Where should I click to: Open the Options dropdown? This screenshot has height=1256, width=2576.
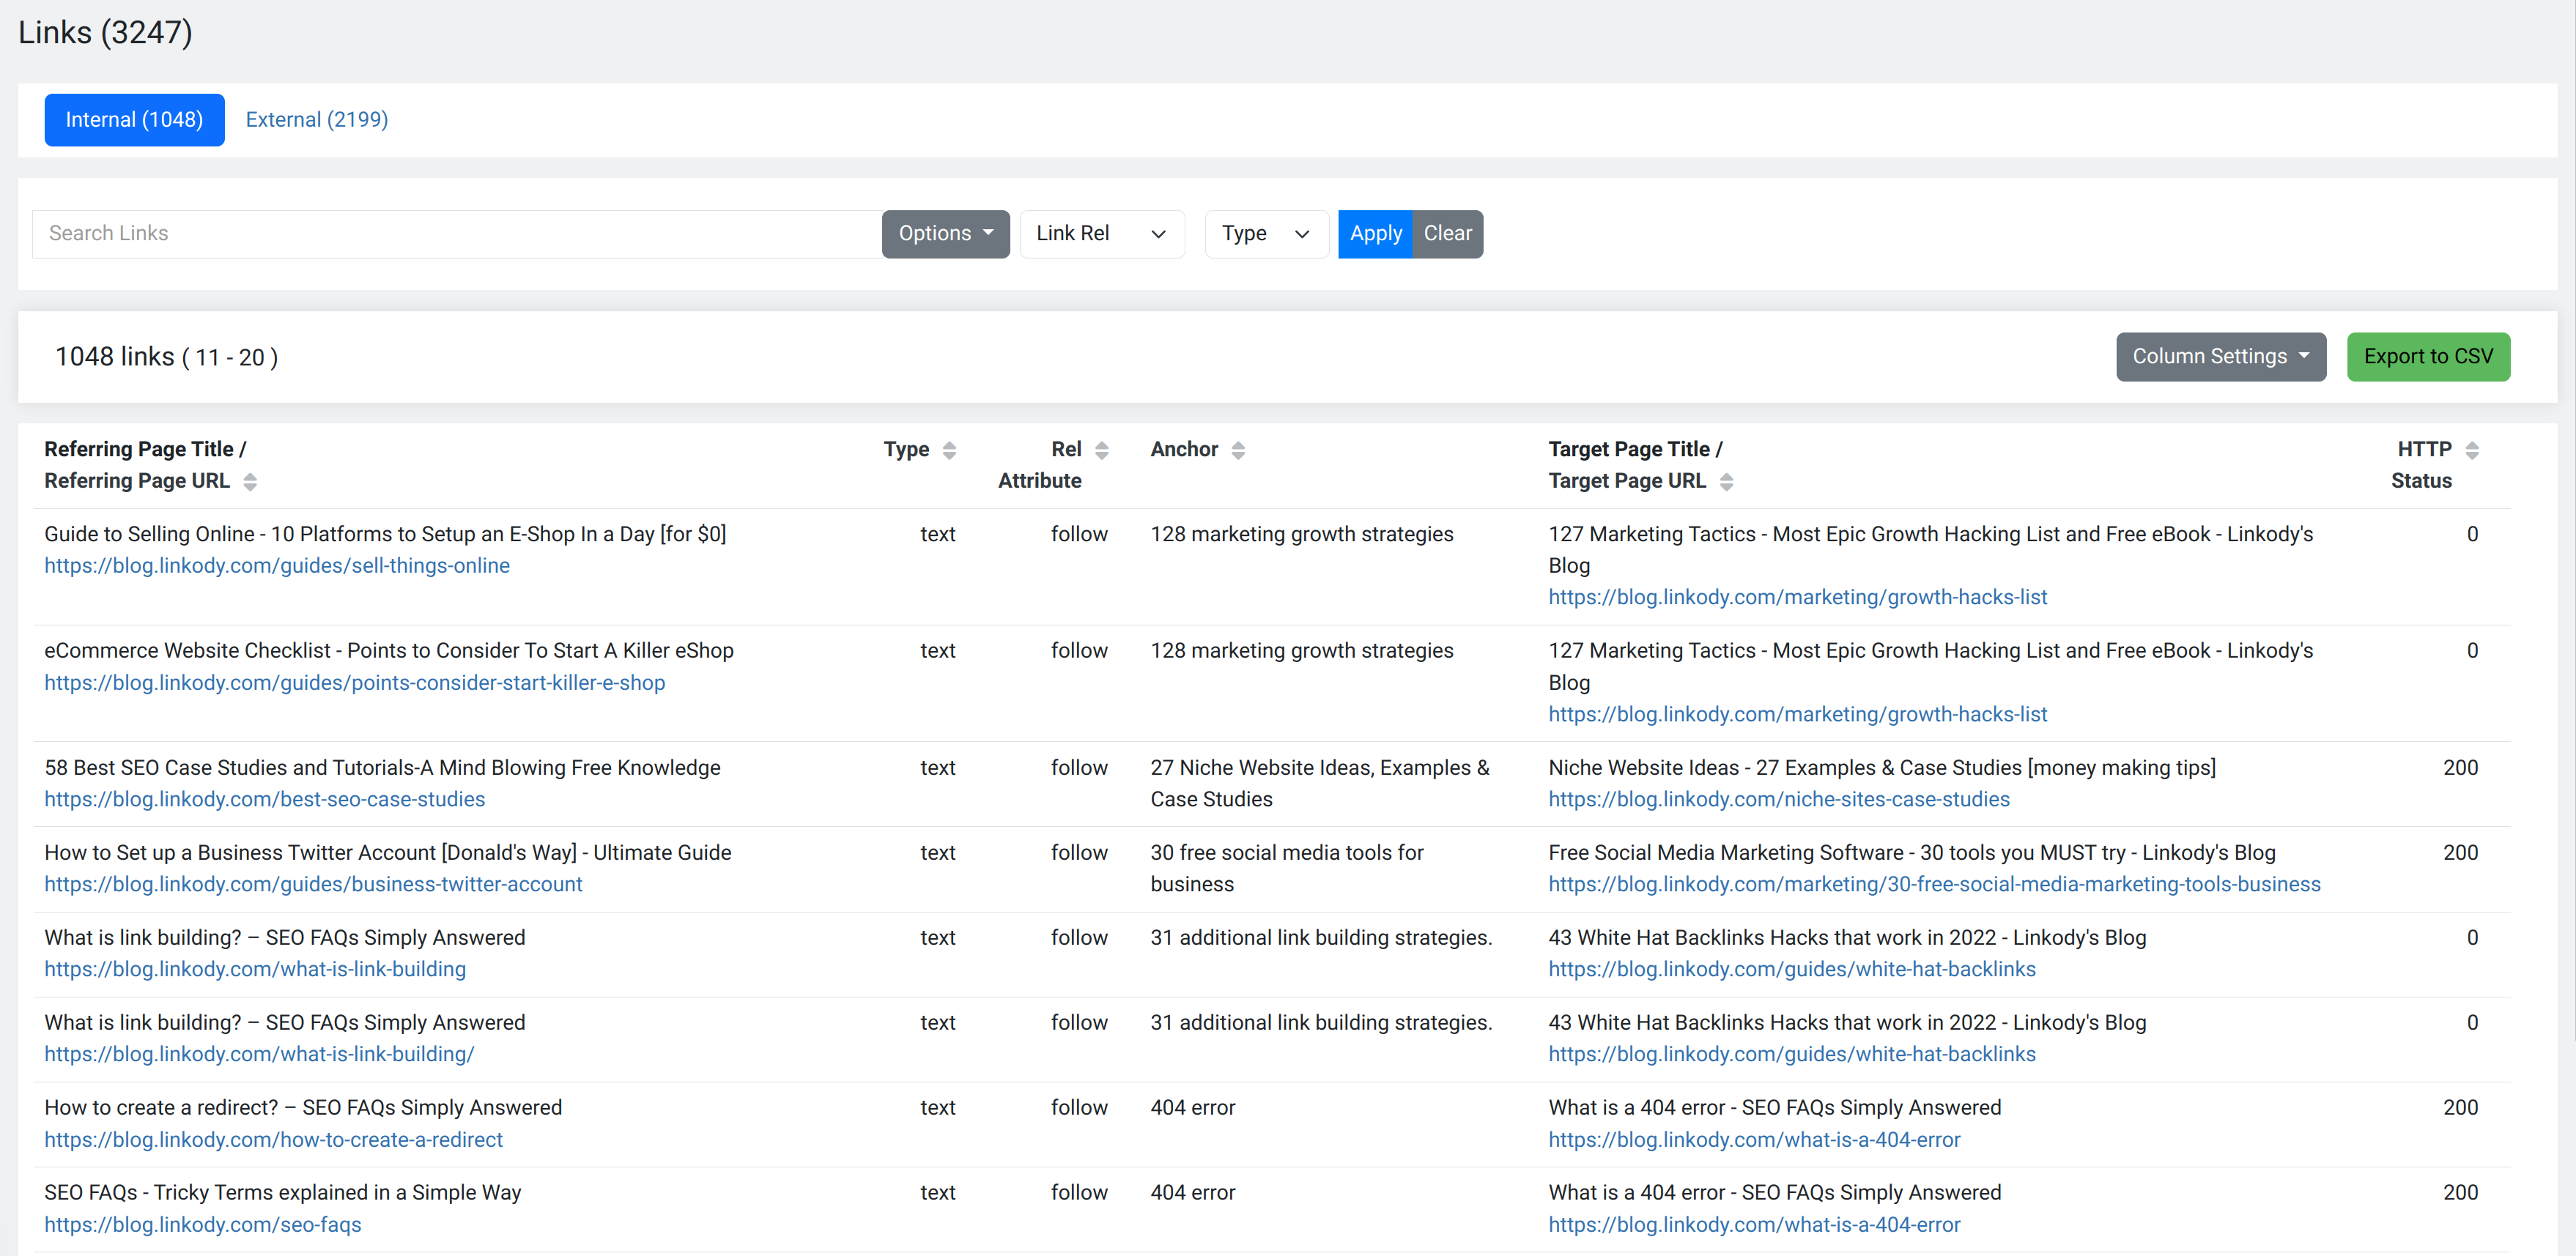click(945, 234)
